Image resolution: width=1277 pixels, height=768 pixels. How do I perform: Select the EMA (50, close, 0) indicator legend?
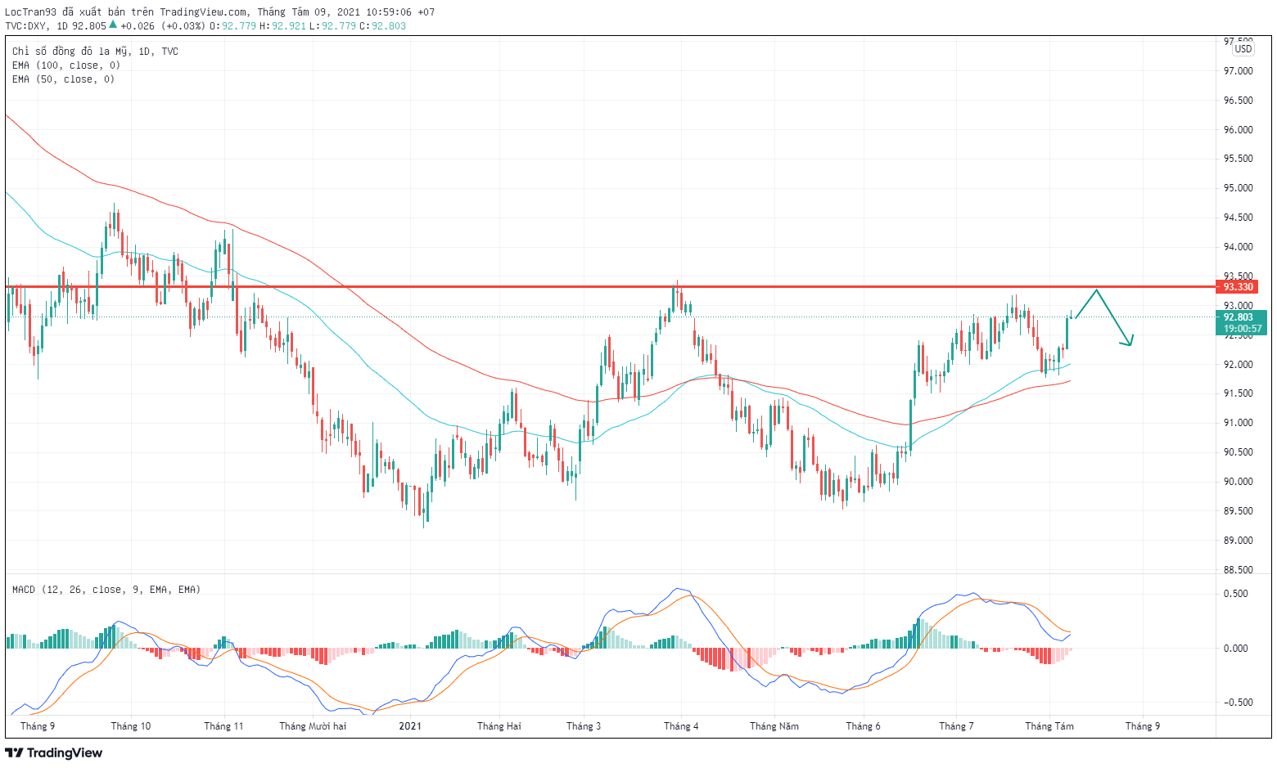tap(63, 79)
